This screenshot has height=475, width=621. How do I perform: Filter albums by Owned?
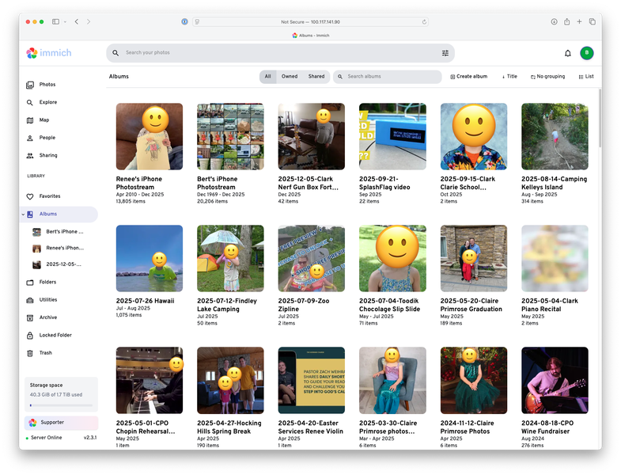click(289, 77)
